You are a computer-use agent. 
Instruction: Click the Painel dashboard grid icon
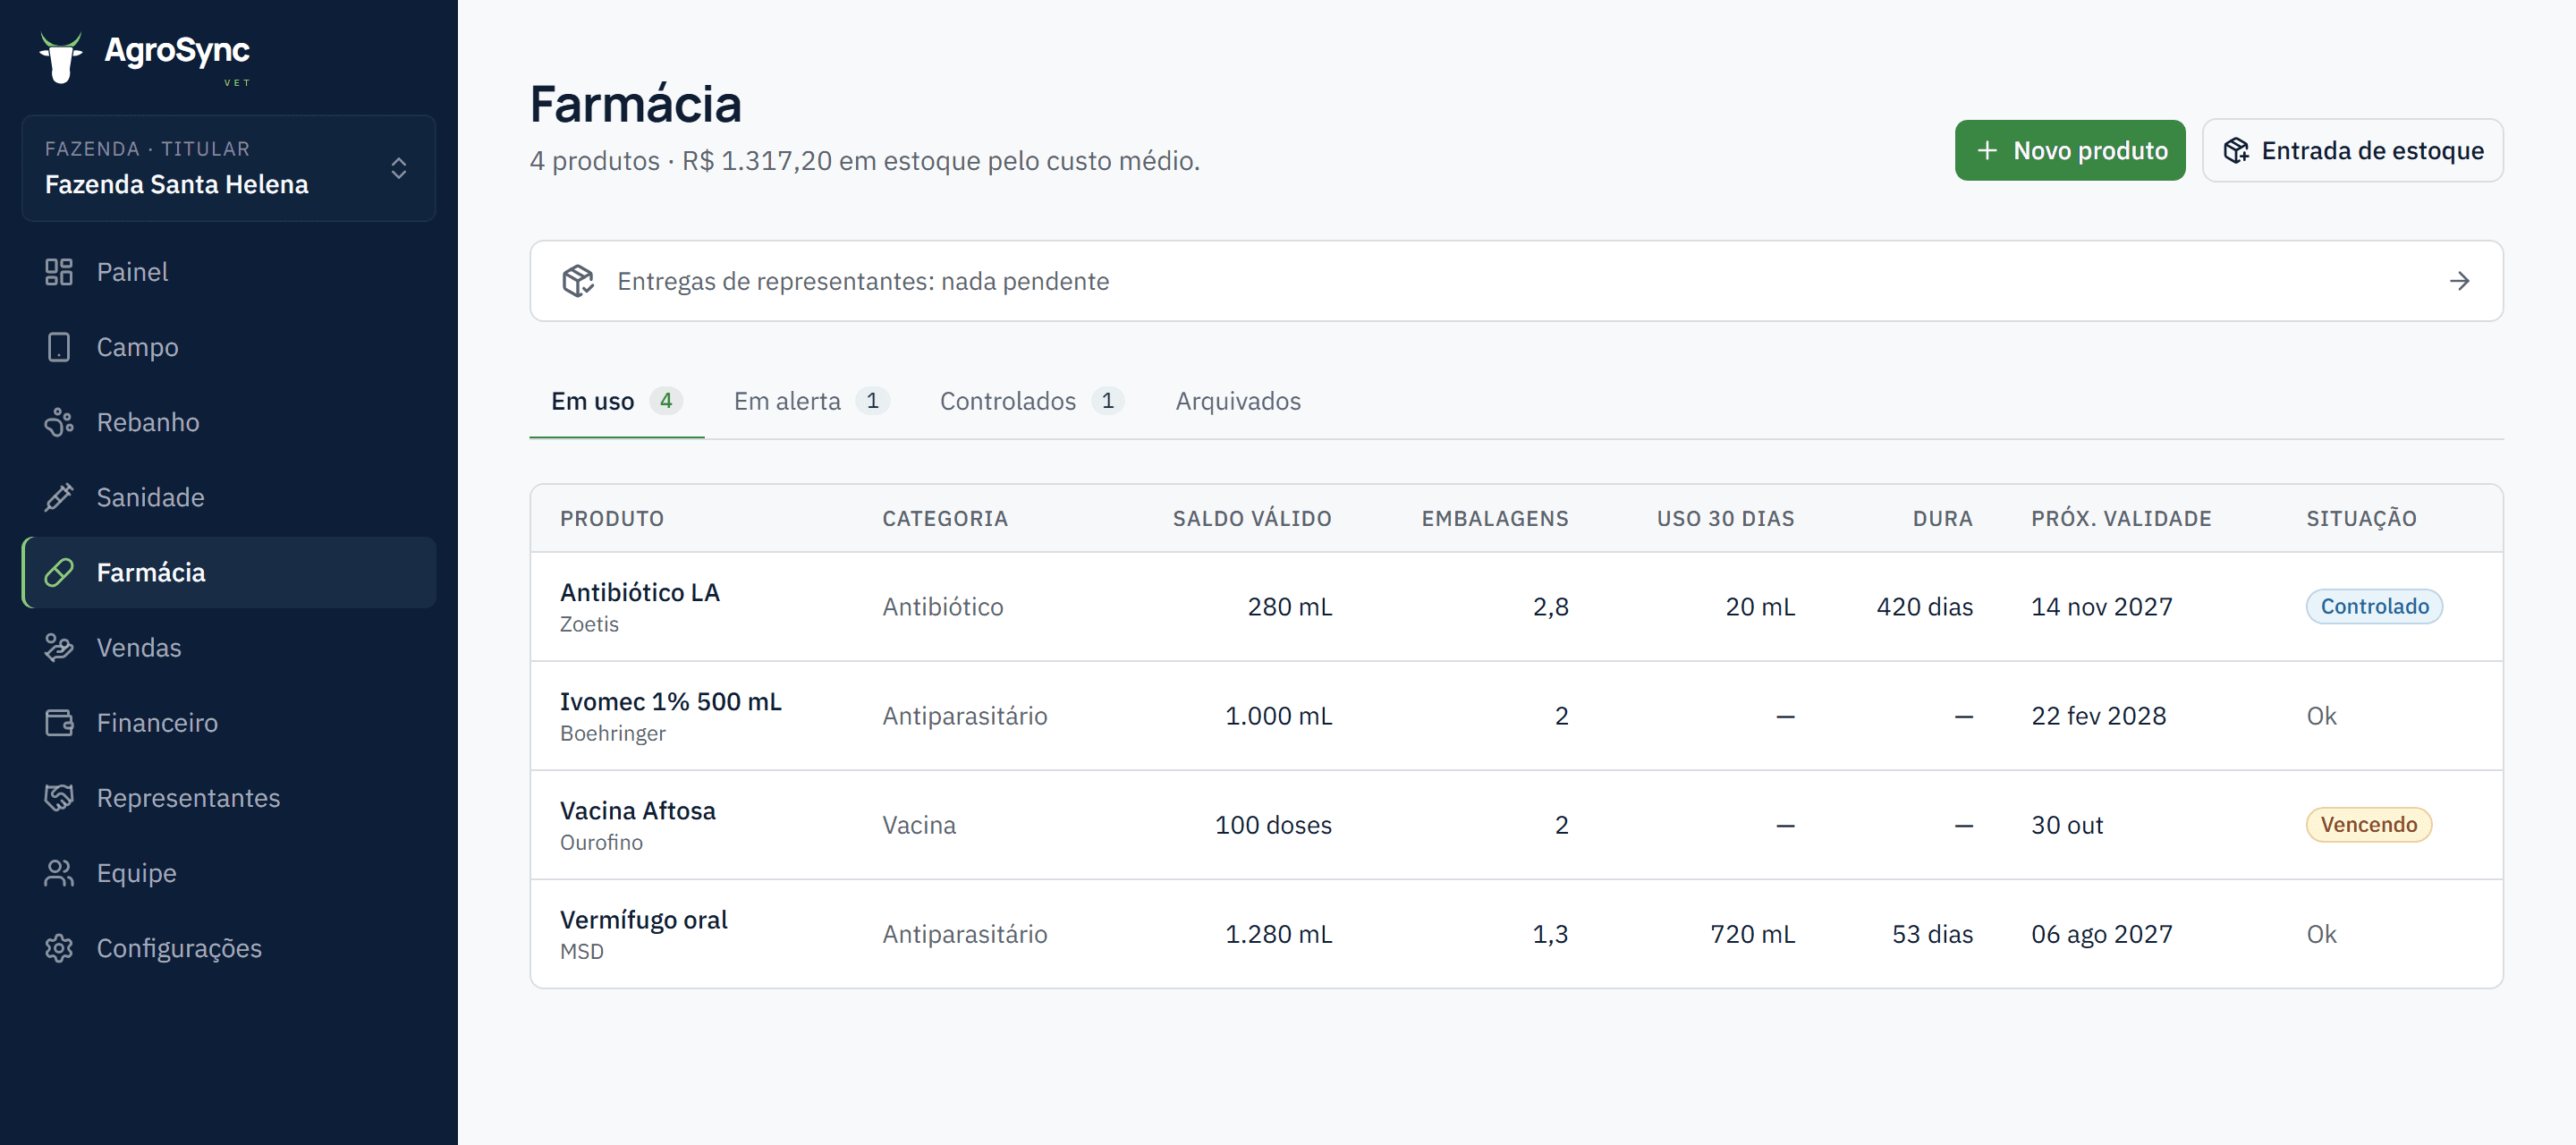coord(59,272)
